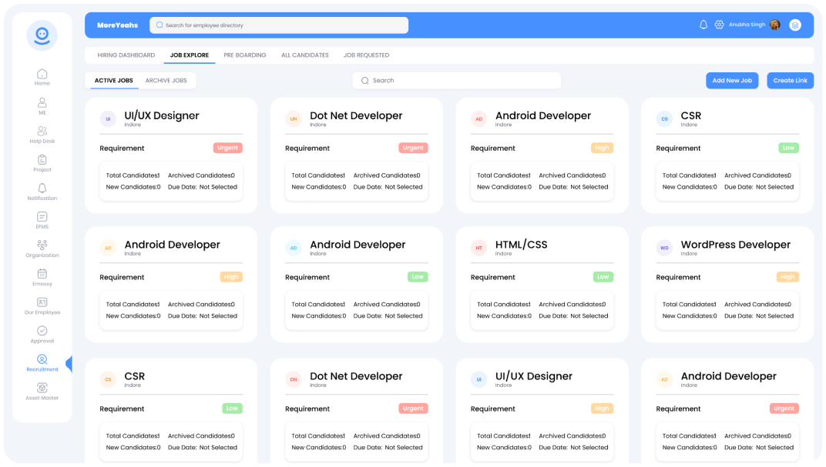Open the Home icon in sidebar
This screenshot has height=467, width=826.
coord(42,75)
